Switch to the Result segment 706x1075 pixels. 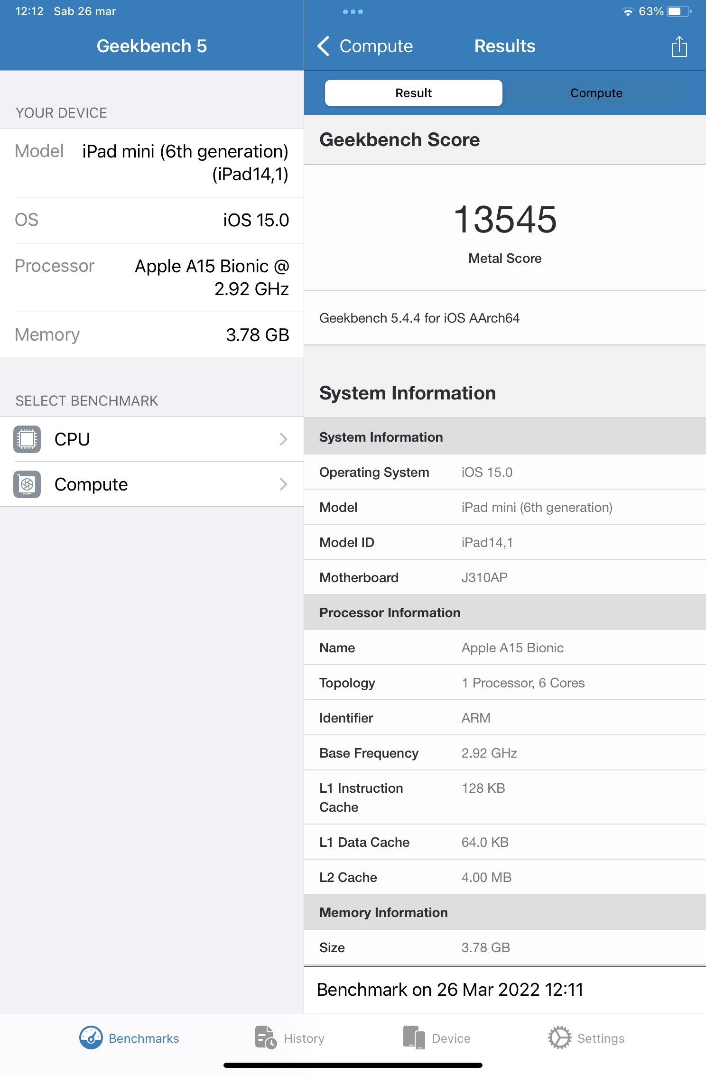coord(413,93)
